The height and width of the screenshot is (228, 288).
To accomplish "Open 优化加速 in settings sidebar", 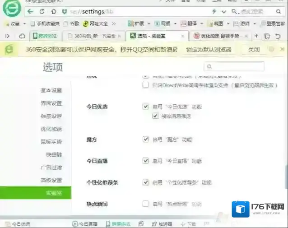I will 51,129.
